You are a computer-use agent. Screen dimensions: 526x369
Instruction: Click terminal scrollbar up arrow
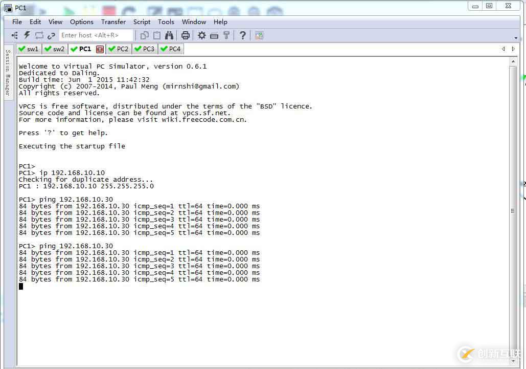pos(513,62)
